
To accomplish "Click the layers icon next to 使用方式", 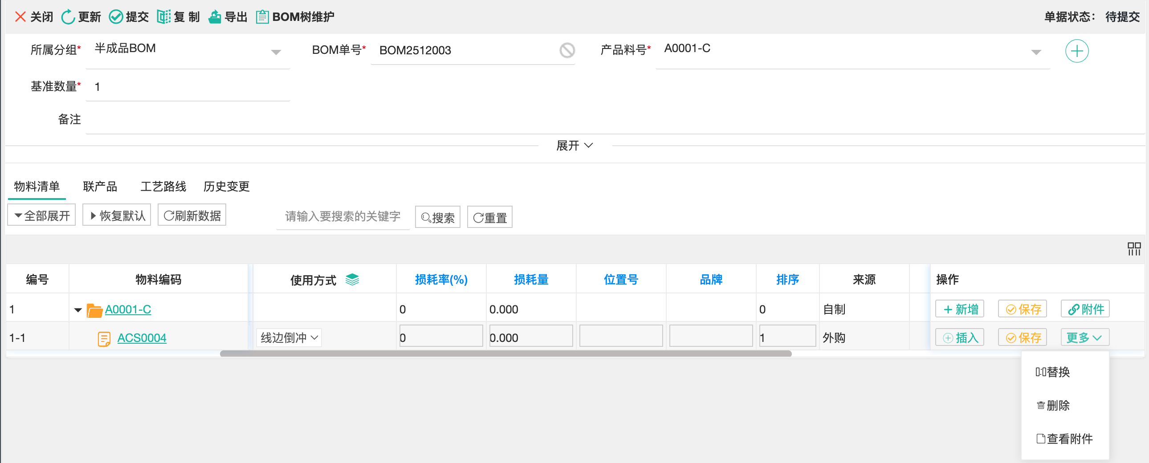I will click(352, 280).
